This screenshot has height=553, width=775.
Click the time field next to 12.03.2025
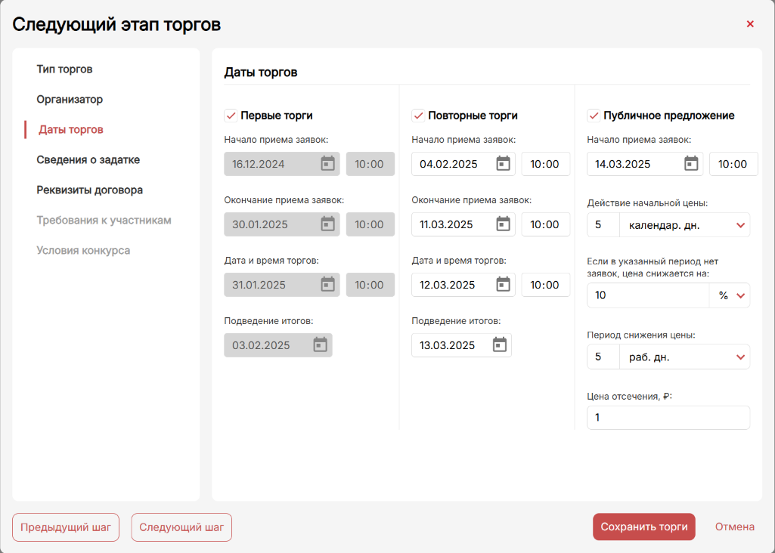(545, 285)
